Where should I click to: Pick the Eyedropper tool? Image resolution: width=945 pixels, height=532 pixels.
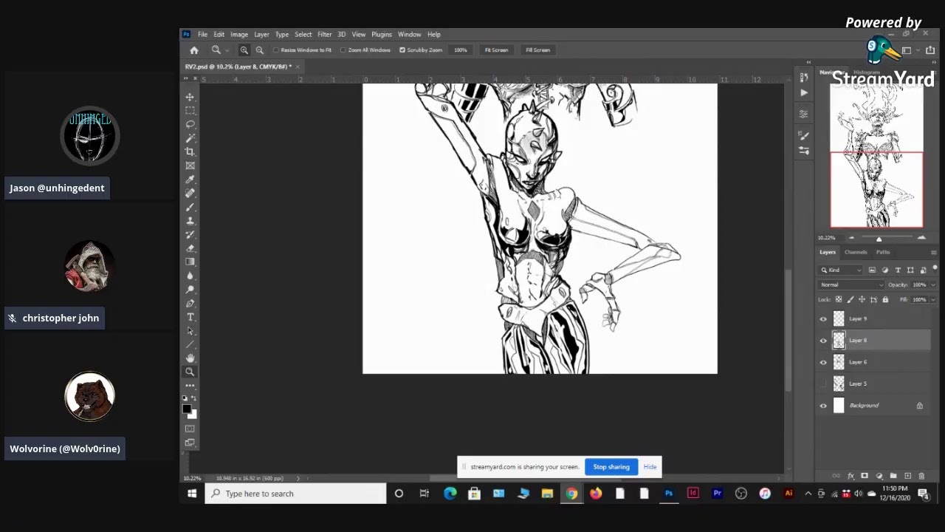click(190, 180)
